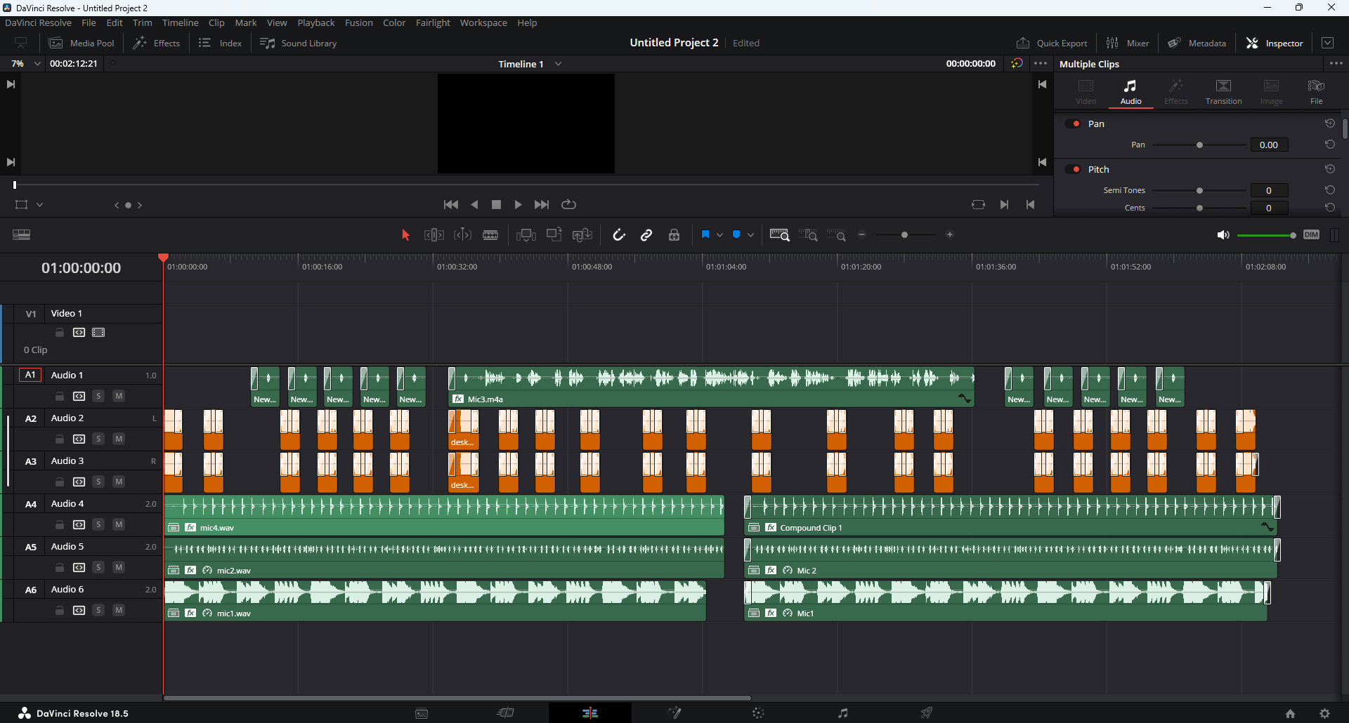Open the Timeline 1 name dropdown
The height and width of the screenshot is (723, 1349).
pos(558,64)
